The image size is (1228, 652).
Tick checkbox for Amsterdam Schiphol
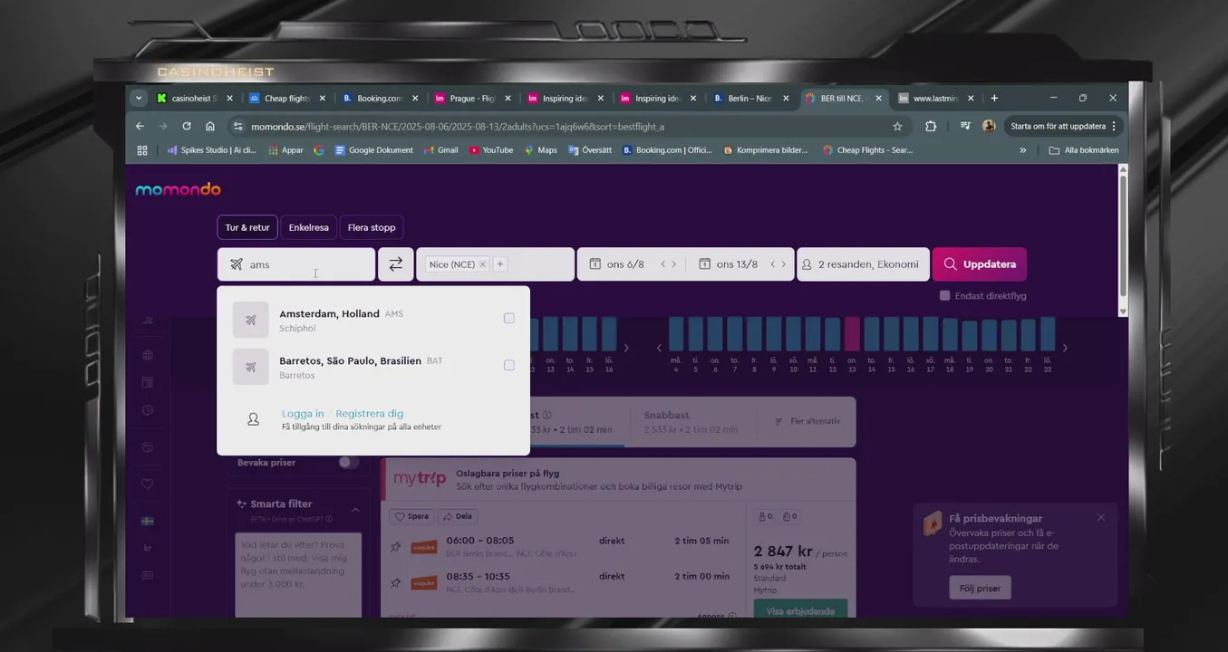[508, 318]
